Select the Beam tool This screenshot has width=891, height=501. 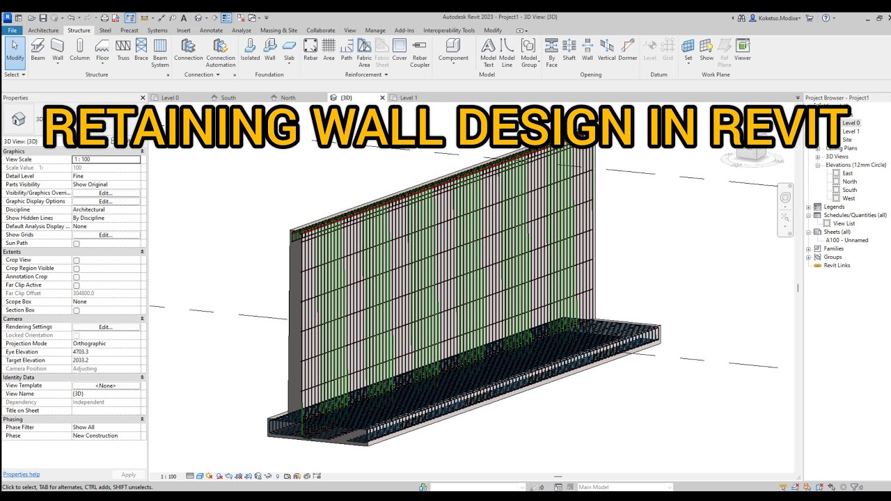[x=38, y=50]
